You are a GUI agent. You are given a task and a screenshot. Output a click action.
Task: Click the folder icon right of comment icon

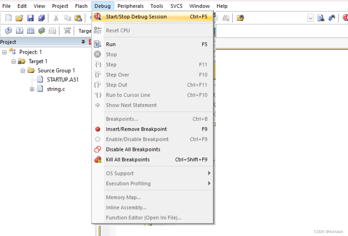(240, 18)
